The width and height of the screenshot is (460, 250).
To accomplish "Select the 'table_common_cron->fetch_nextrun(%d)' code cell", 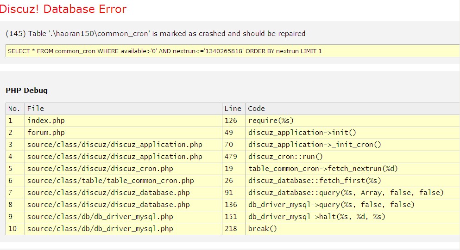I will coord(353,169).
